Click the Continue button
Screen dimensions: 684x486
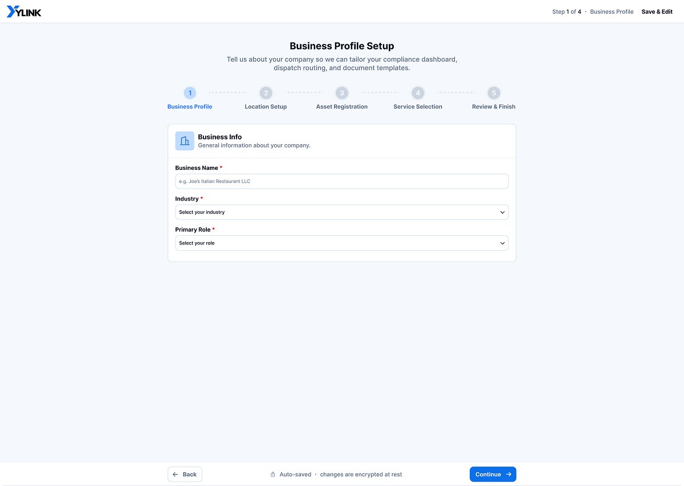493,474
